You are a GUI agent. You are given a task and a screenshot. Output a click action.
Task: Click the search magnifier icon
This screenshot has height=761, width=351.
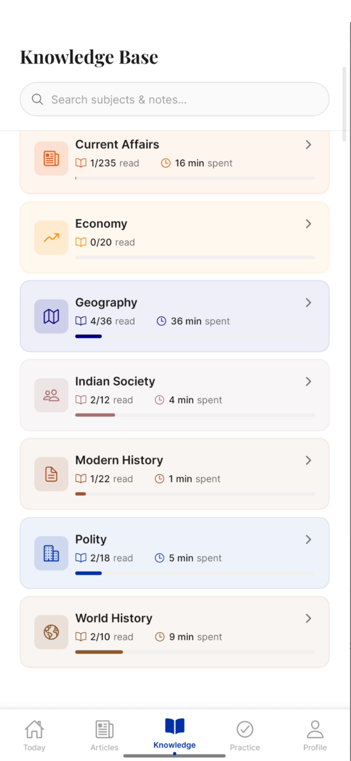(x=37, y=99)
